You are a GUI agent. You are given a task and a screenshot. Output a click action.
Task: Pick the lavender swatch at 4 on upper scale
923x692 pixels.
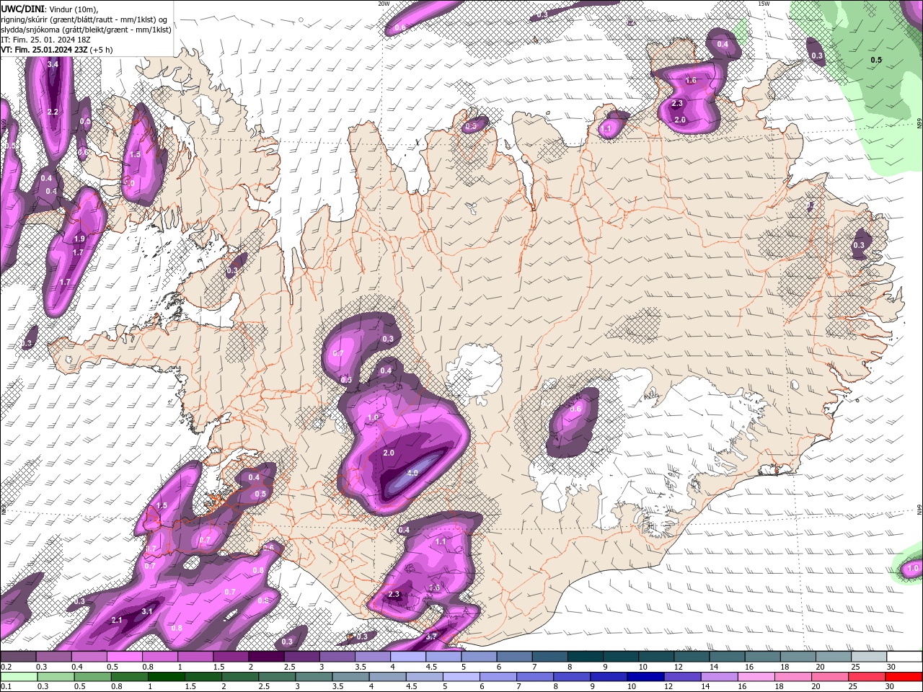(x=407, y=657)
